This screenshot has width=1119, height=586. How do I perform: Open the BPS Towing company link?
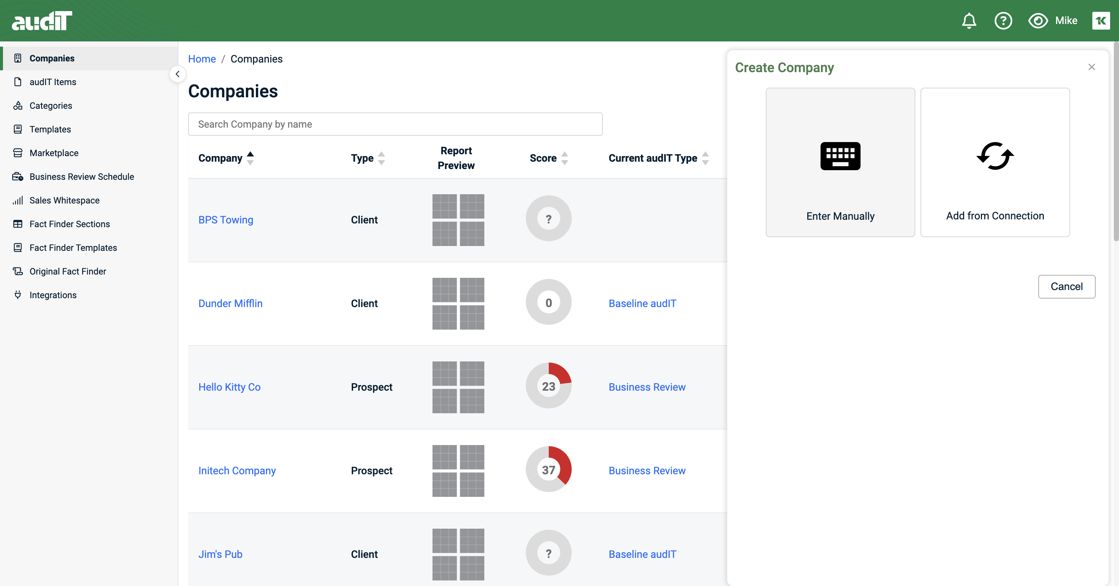226,220
